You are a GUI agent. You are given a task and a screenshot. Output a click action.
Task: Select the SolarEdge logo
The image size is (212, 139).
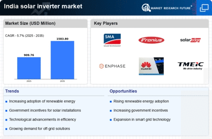pos(190,40)
